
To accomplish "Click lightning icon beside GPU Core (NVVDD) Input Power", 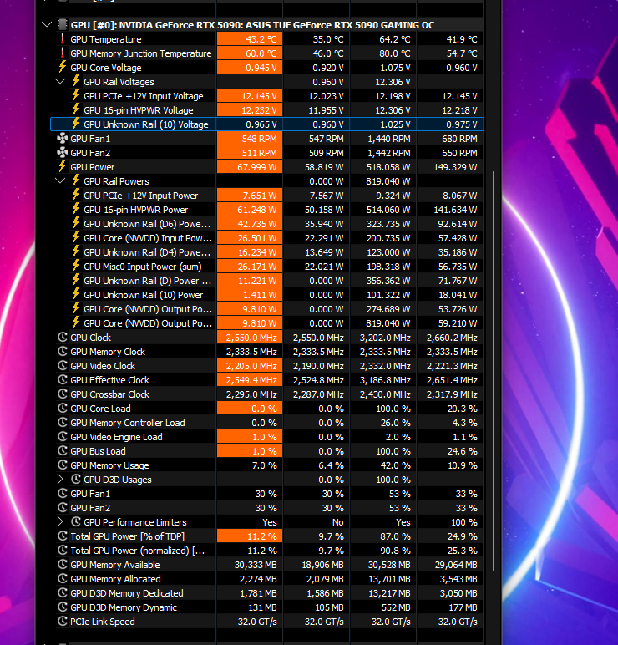I will pyautogui.click(x=76, y=238).
